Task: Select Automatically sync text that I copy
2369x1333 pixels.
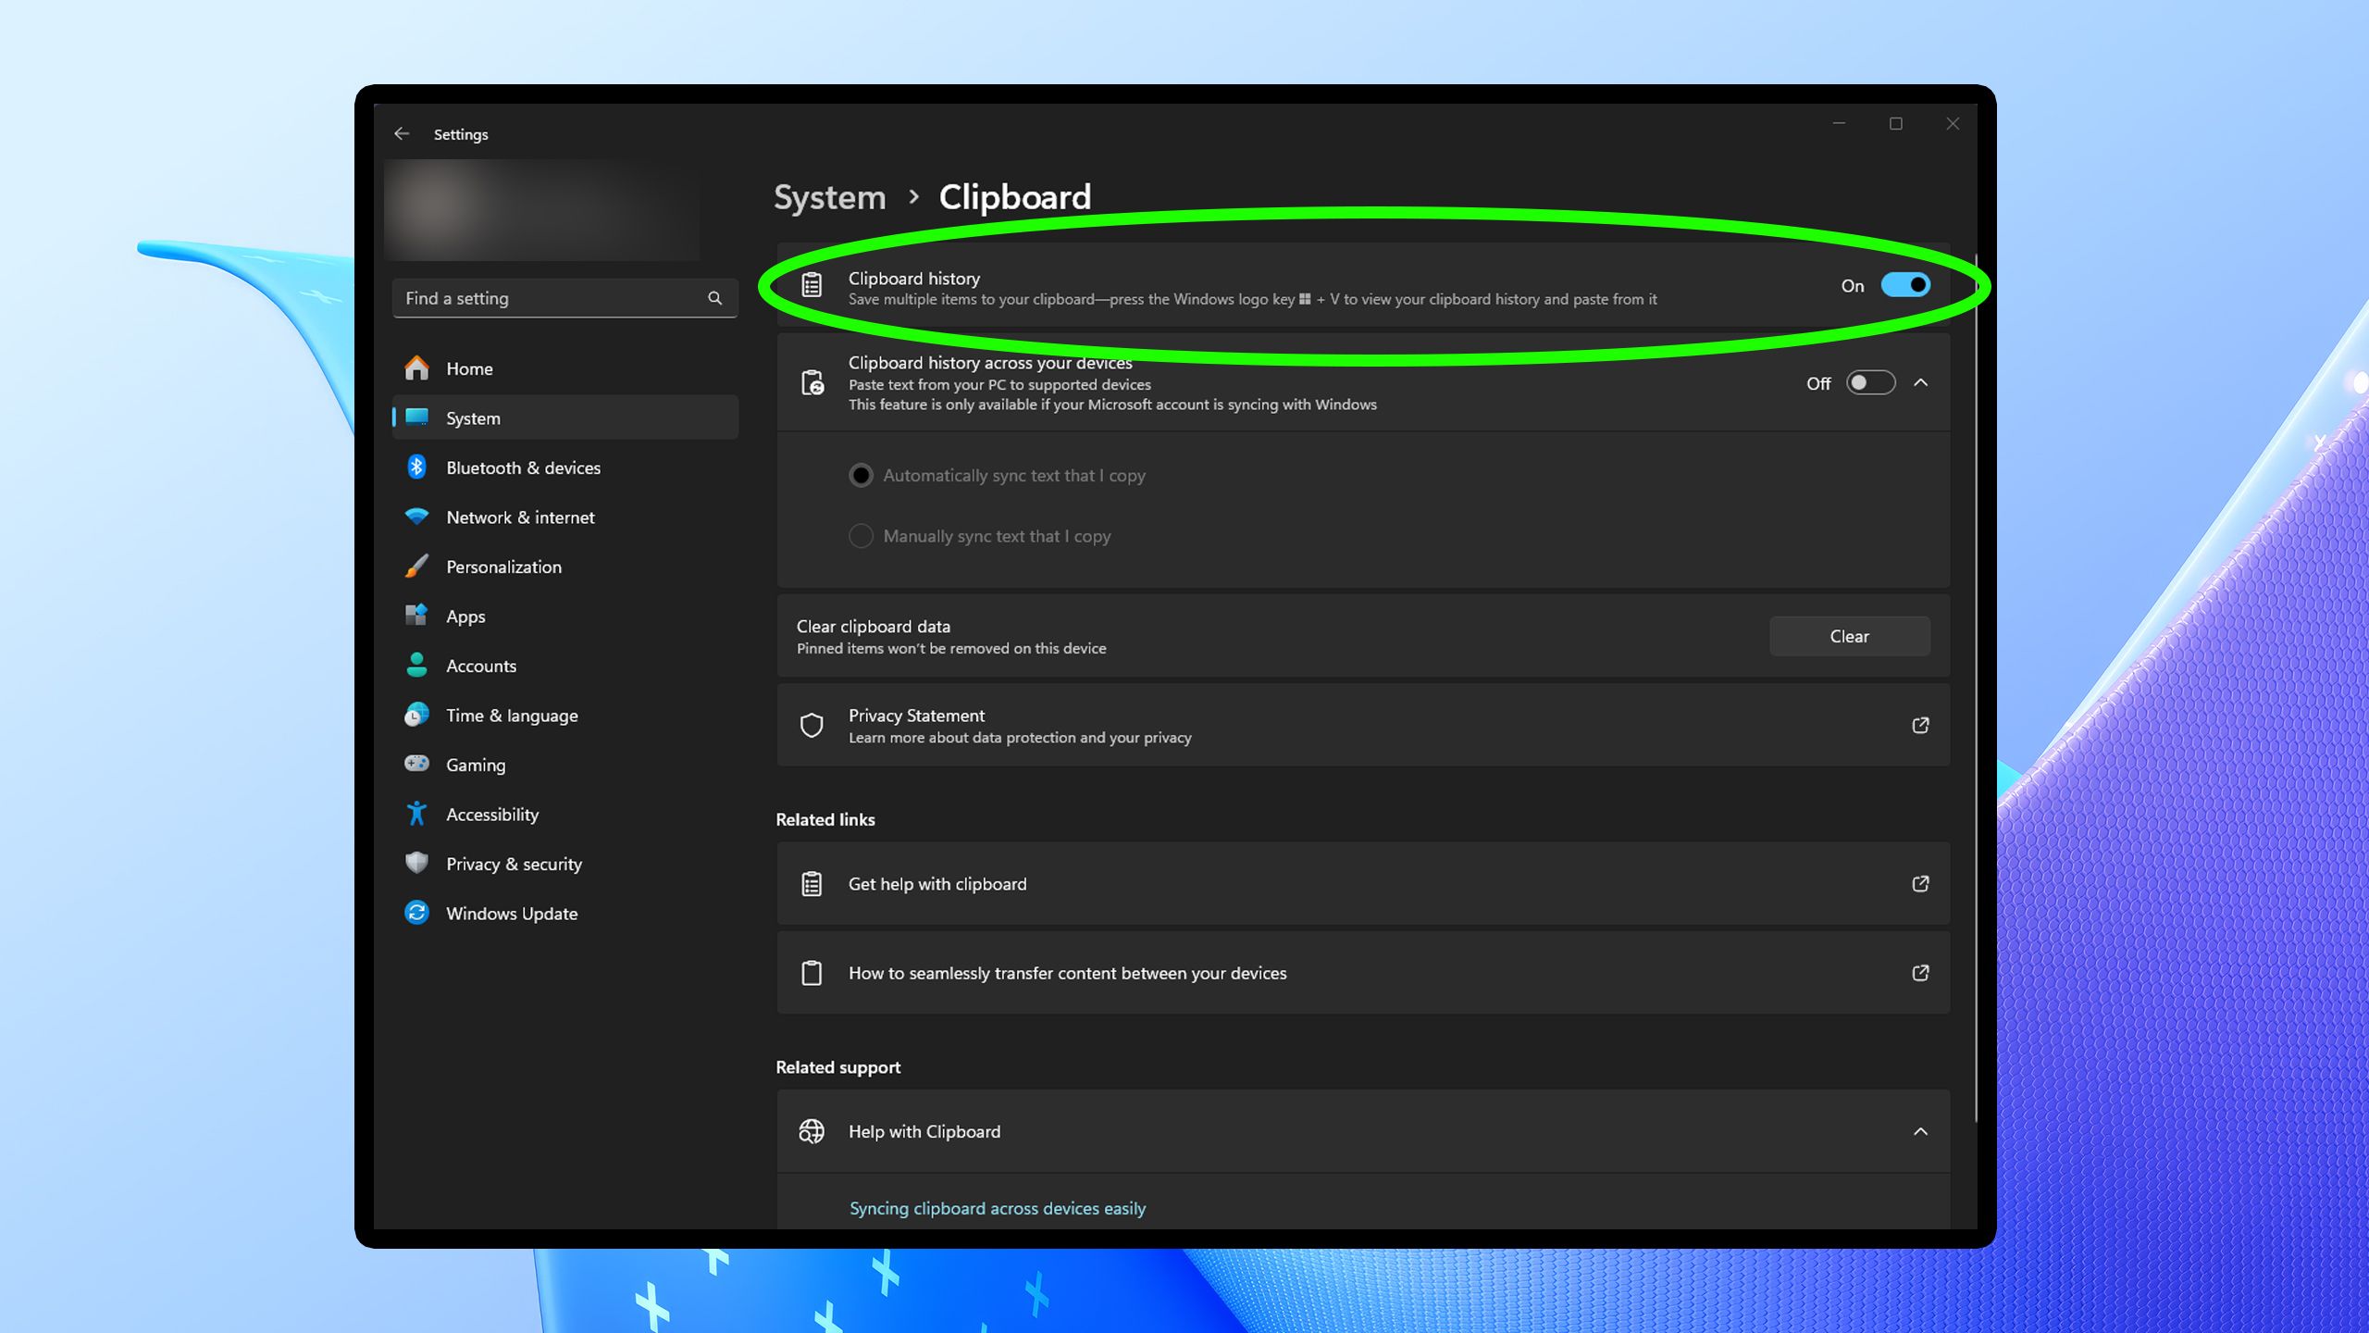Action: click(861, 476)
